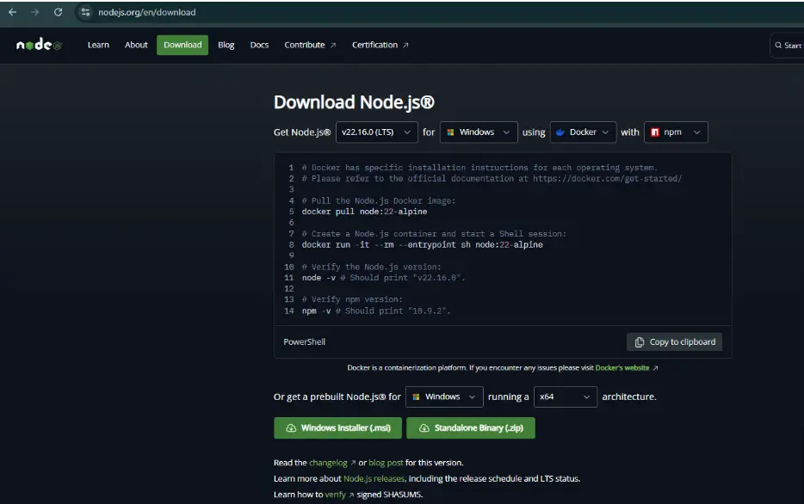Click code line 'node -v' version check

[384, 278]
